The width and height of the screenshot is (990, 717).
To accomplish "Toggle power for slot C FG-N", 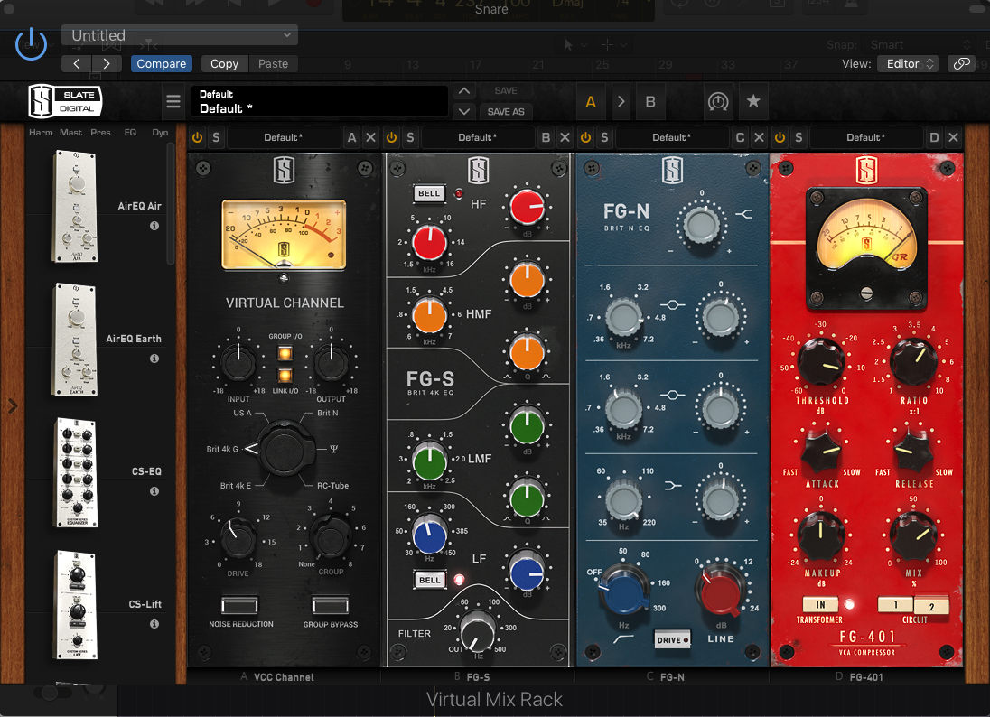I will click(586, 137).
